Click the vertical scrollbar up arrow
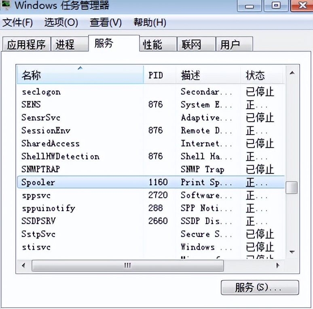Viewport: 313px width, 309px height. pos(292,73)
